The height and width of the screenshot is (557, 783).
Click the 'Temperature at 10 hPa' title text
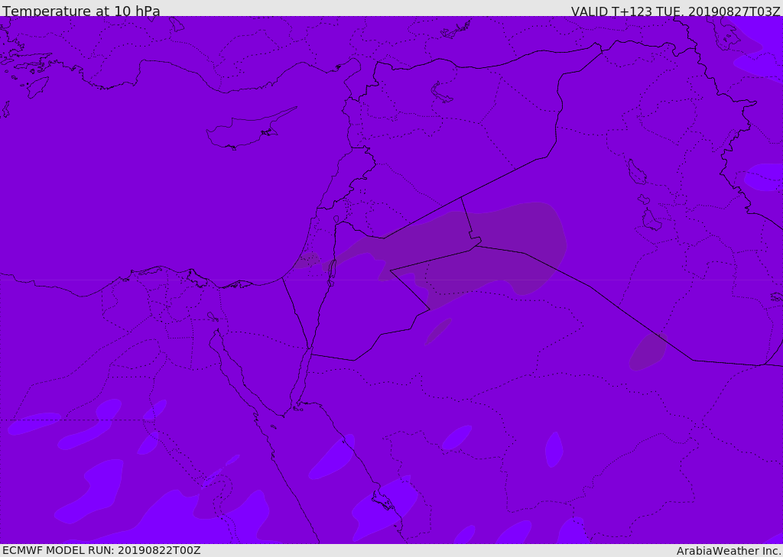pyautogui.click(x=81, y=11)
